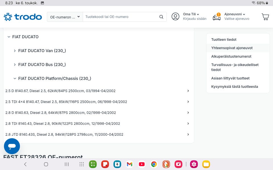The image size is (273, 170).
Task: Go to Turvallisuus- ja oikeudelliset tiedot
Action: pyautogui.click(x=235, y=67)
